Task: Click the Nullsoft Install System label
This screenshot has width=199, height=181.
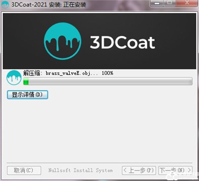Action: [80, 170]
